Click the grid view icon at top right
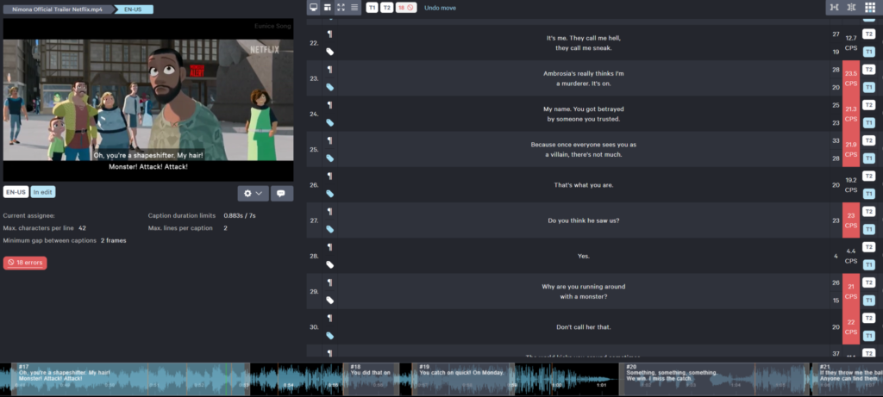 [x=869, y=8]
